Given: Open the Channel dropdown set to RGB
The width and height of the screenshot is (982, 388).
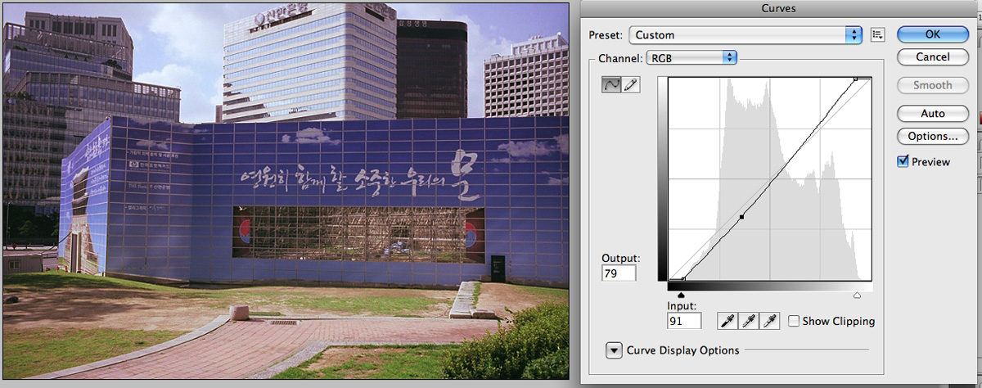Looking at the screenshot, I should tap(691, 58).
